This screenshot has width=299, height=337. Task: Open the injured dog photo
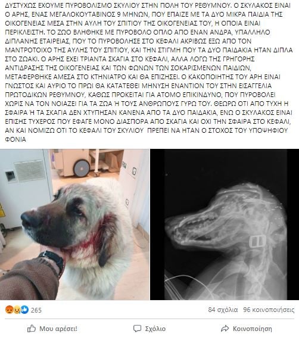pos(74,224)
